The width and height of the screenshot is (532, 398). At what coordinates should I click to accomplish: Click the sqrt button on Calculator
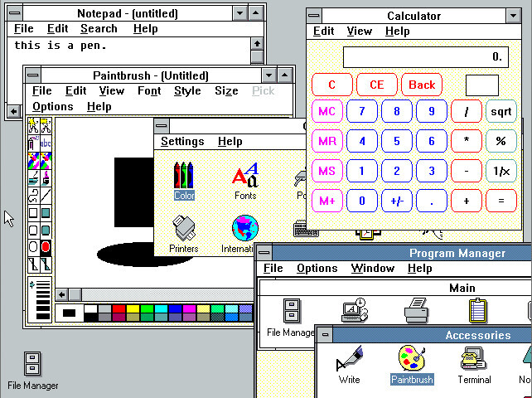coord(501,111)
